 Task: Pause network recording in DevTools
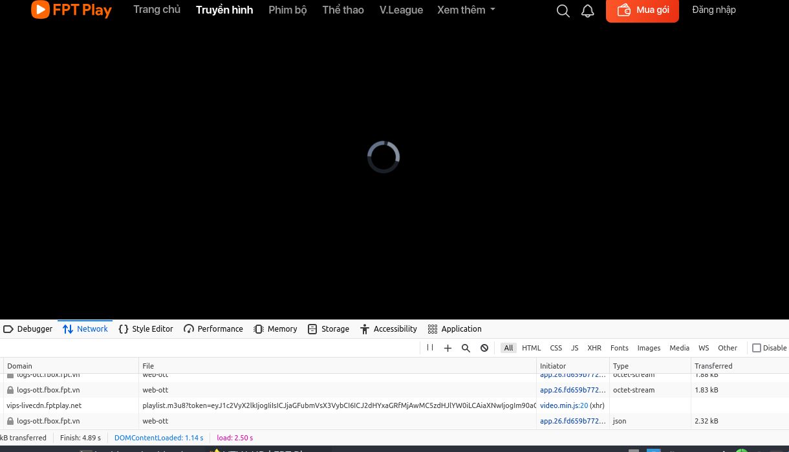[x=430, y=348]
